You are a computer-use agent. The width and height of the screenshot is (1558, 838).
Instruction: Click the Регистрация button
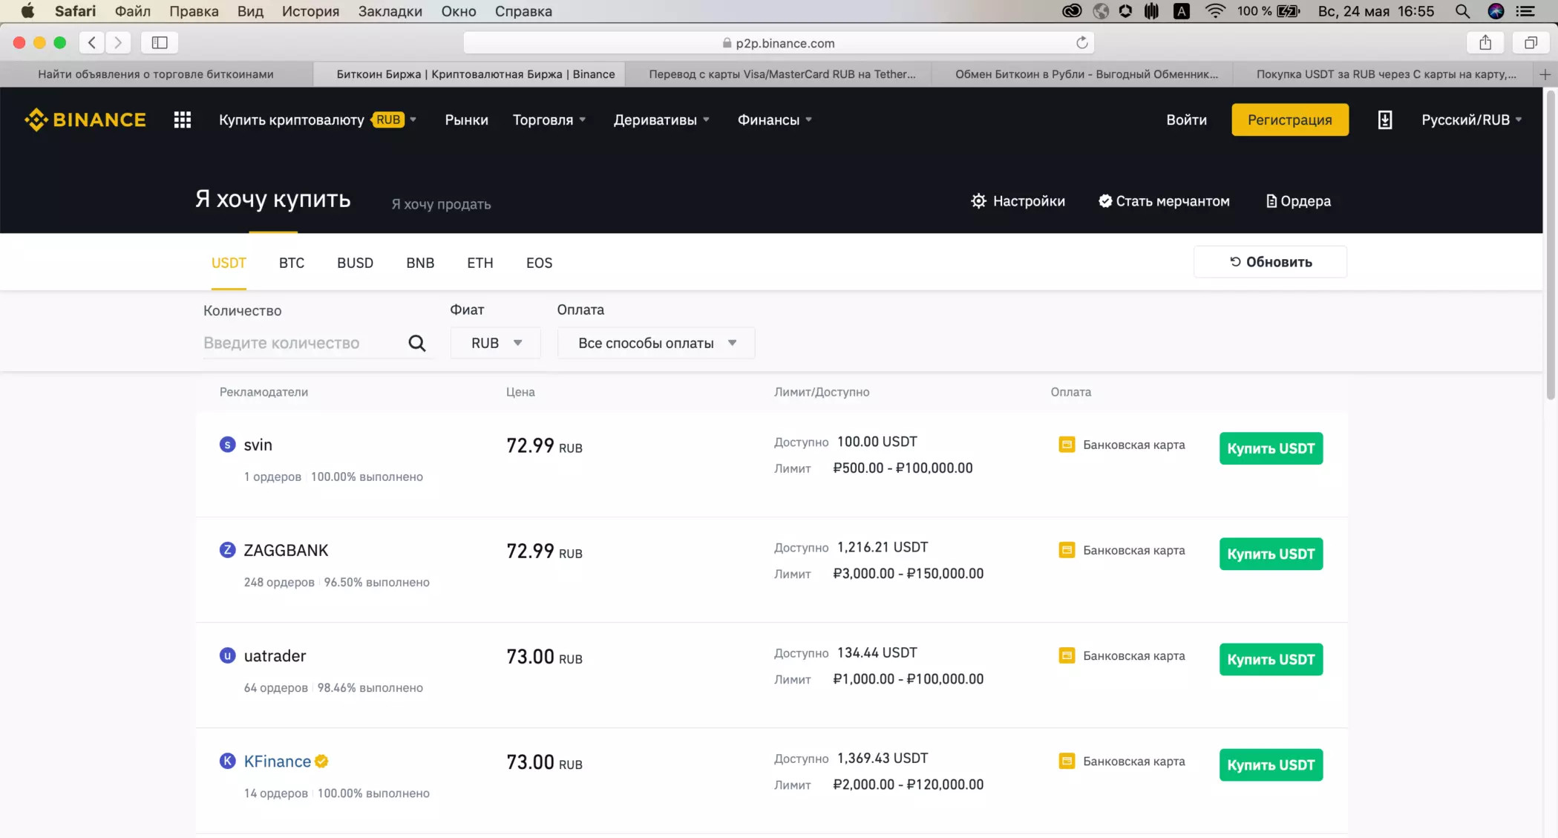(x=1289, y=120)
